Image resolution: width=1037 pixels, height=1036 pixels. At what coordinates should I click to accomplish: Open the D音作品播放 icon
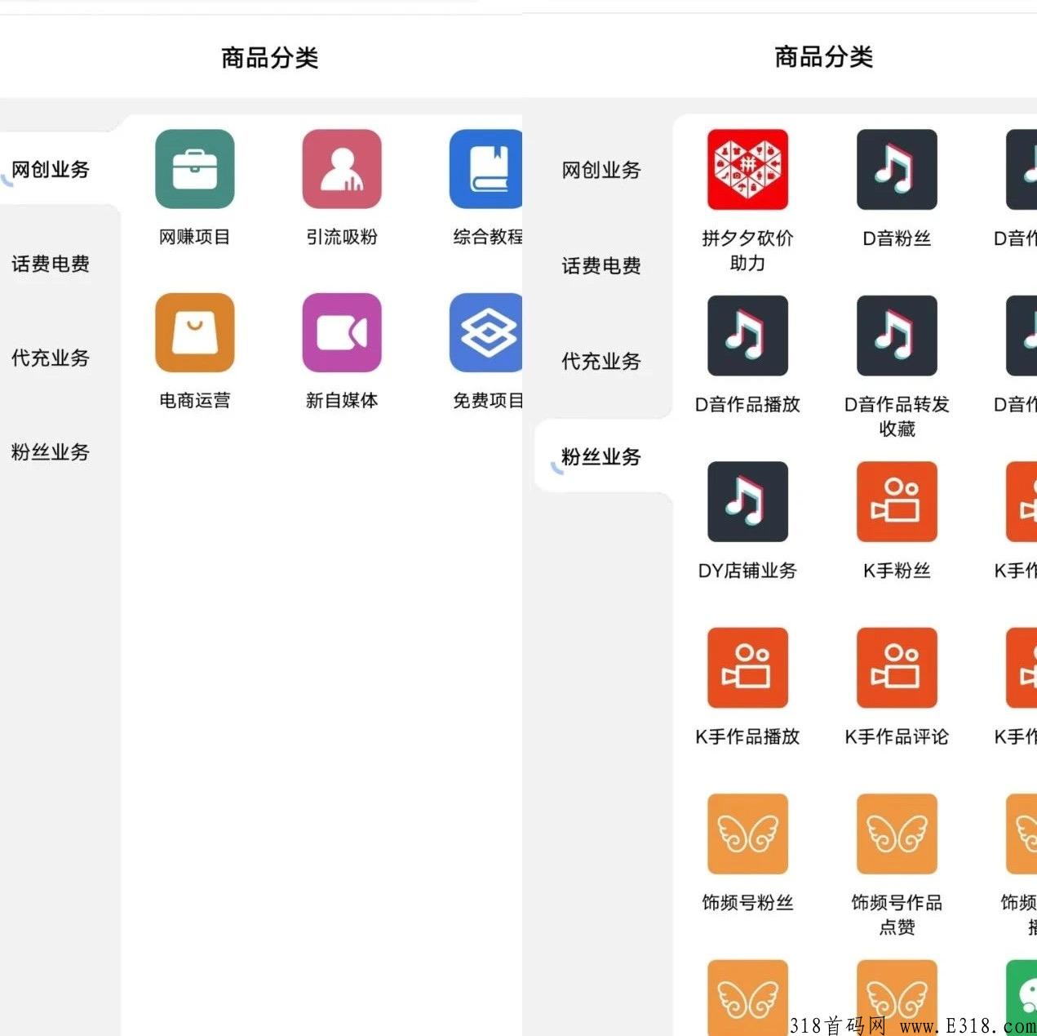(x=747, y=336)
